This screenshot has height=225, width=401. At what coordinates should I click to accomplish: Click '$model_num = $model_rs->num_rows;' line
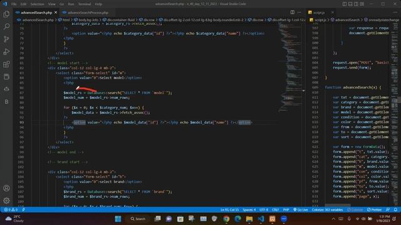pyautogui.click(x=96, y=97)
